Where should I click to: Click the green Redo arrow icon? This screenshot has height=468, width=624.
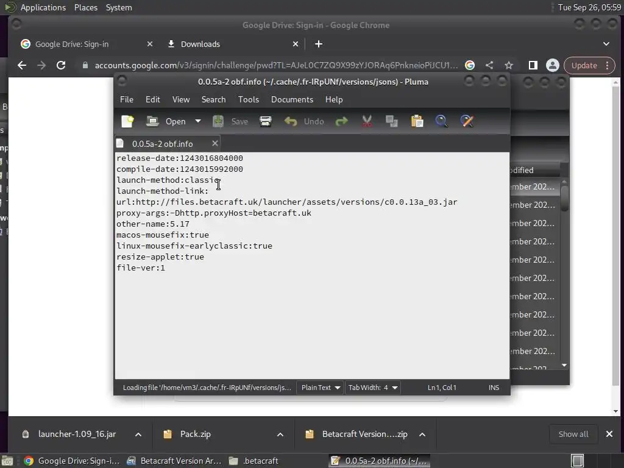[341, 121]
